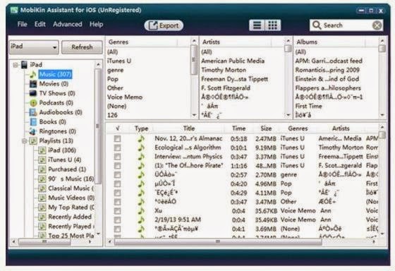Select Voice Memo in Genres list
The height and width of the screenshot is (271, 395).
click(x=125, y=97)
